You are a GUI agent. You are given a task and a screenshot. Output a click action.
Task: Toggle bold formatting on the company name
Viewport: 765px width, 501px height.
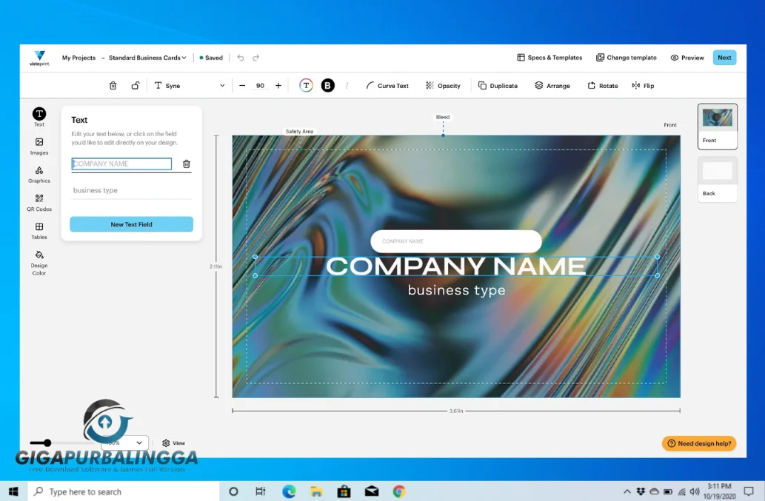[327, 85]
